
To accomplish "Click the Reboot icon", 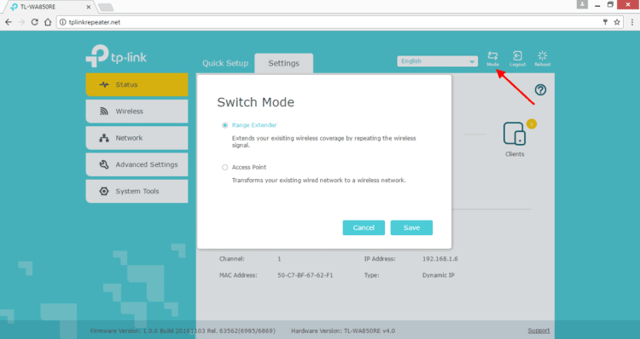I will [543, 58].
